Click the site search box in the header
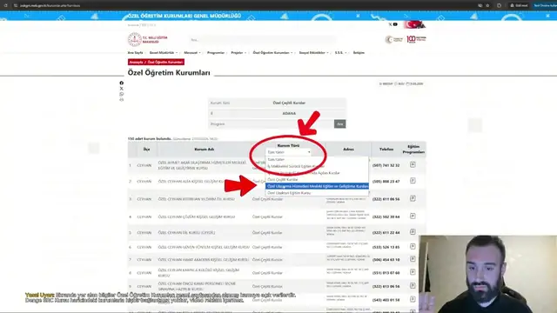The image size is (557, 313). click(x=263, y=40)
